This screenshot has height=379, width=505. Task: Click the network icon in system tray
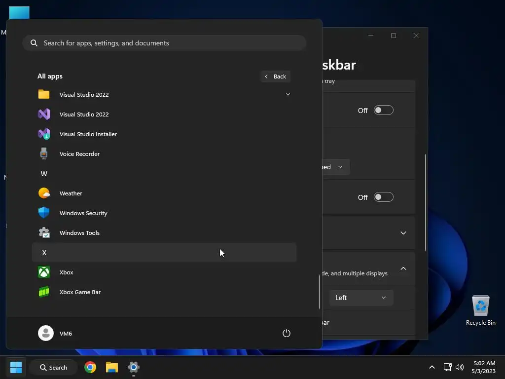(x=447, y=367)
